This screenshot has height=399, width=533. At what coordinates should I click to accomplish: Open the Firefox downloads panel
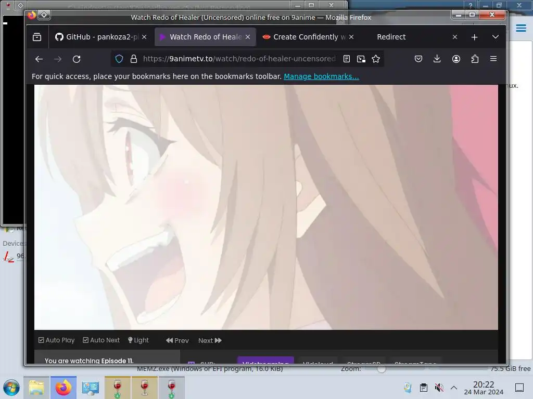[437, 59]
